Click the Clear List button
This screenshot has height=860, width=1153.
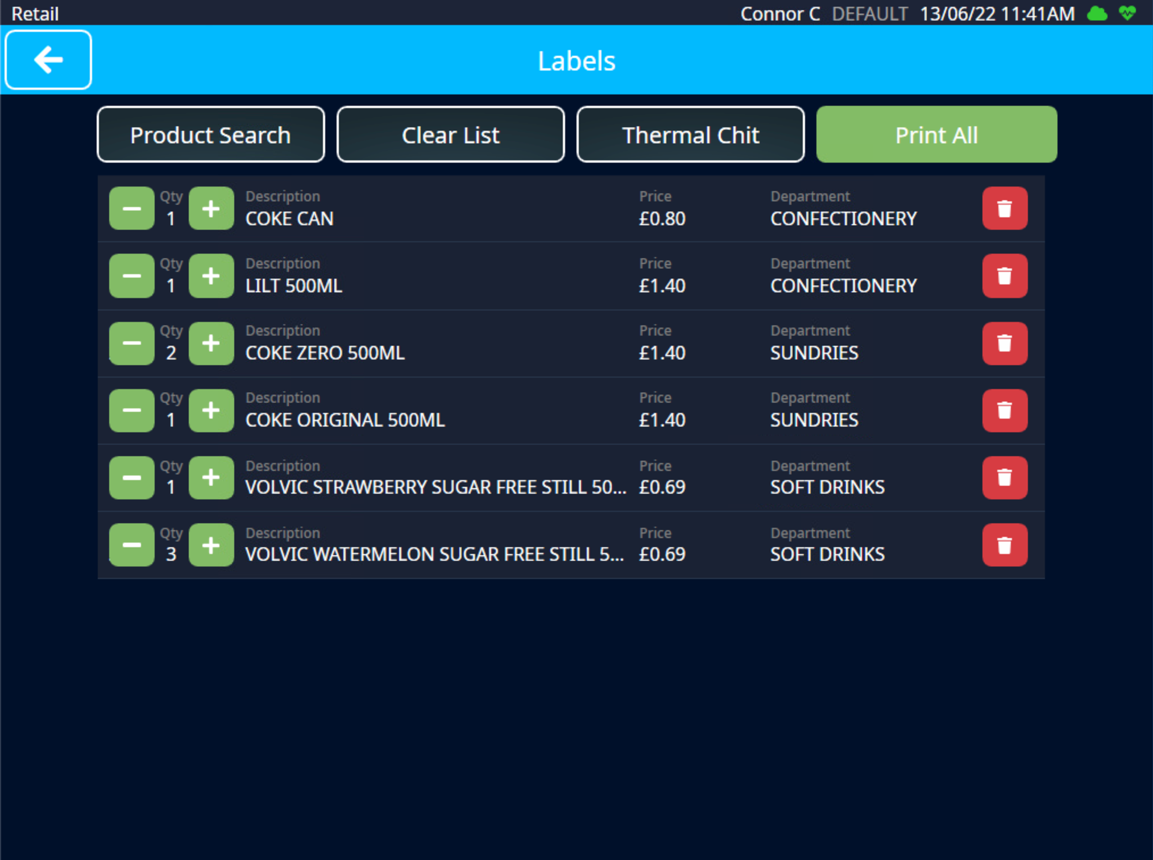point(451,135)
